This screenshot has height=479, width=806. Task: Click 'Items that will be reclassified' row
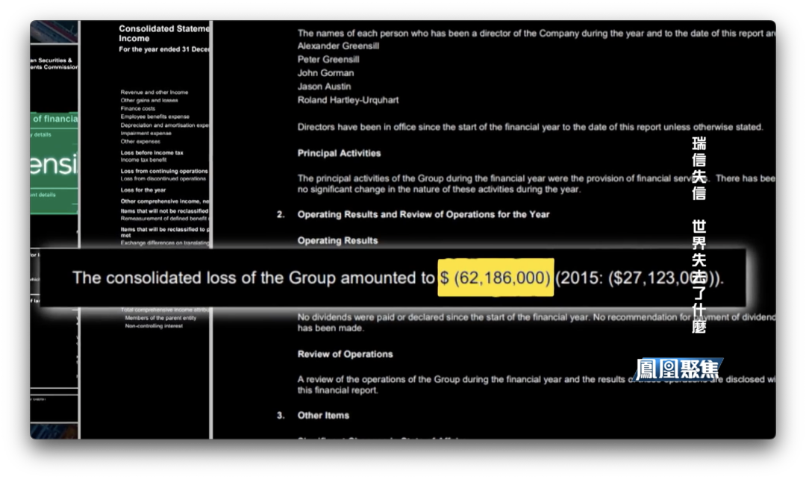(x=165, y=232)
